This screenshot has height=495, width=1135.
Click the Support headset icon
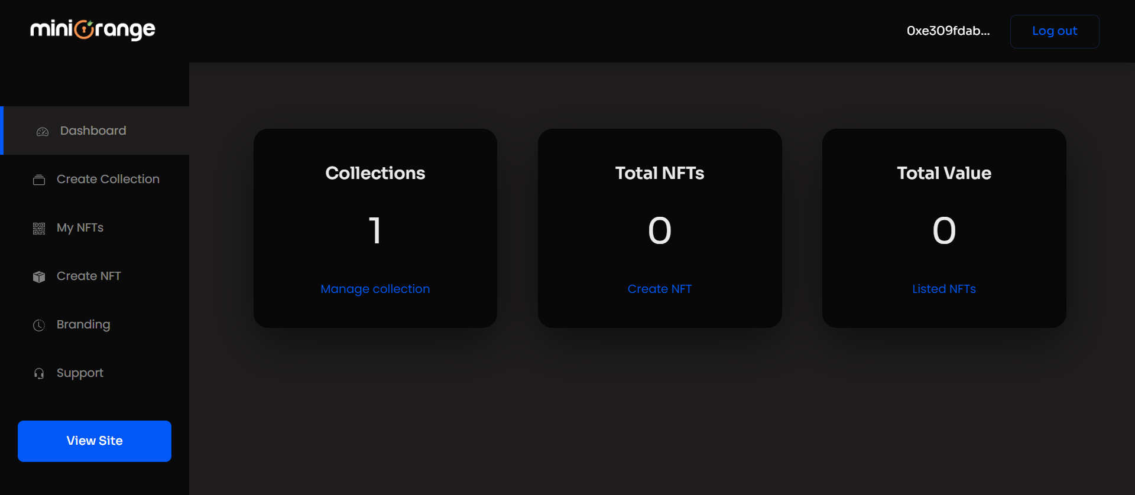tap(39, 373)
